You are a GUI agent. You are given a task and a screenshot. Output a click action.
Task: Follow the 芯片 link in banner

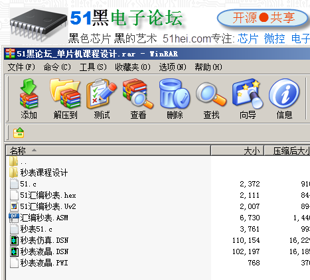(x=248, y=38)
